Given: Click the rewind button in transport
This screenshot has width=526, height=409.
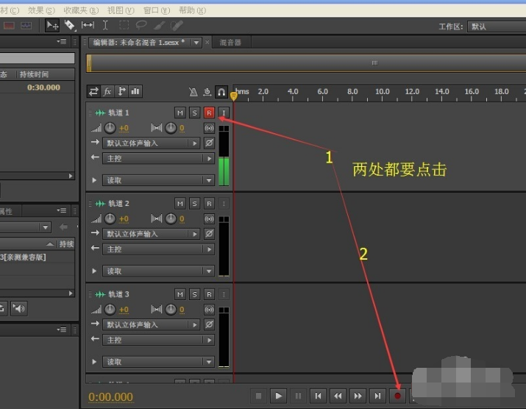Looking at the screenshot, I should 338,396.
